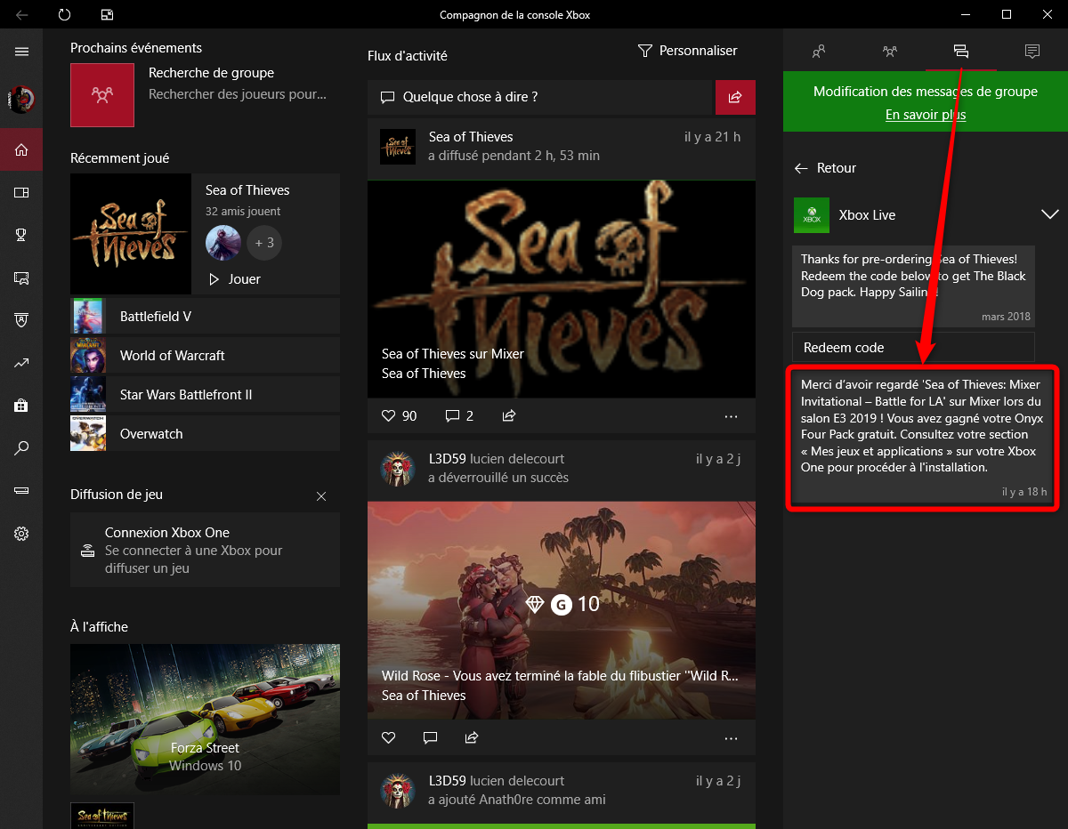Open the Connection console sidebar icon
This screenshot has height=829, width=1068.
[21, 491]
